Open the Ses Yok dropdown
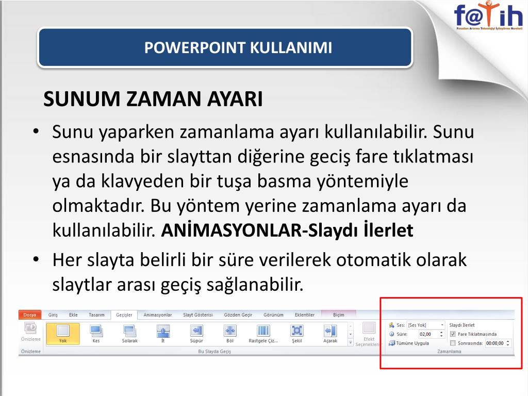 pyautogui.click(x=442, y=325)
